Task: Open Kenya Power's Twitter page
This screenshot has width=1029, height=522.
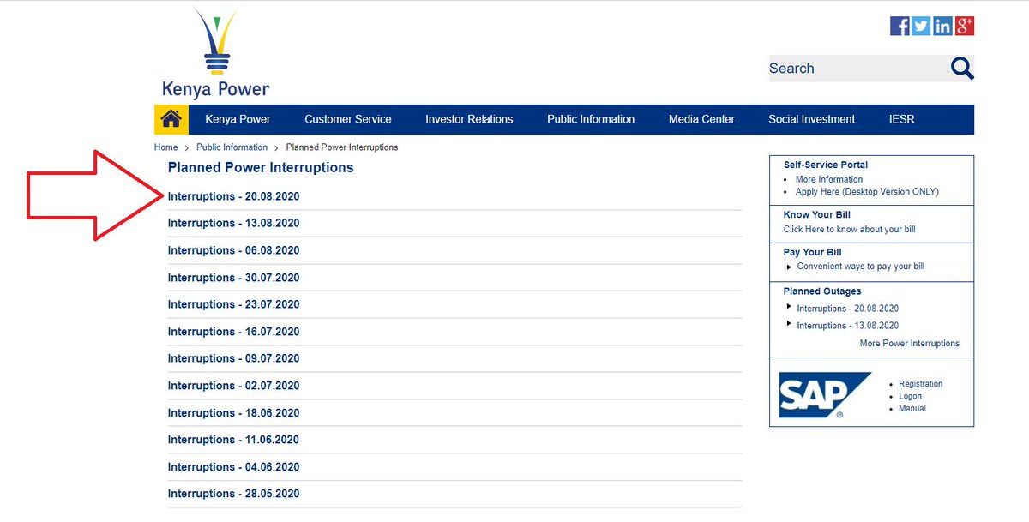Action: pyautogui.click(x=920, y=26)
